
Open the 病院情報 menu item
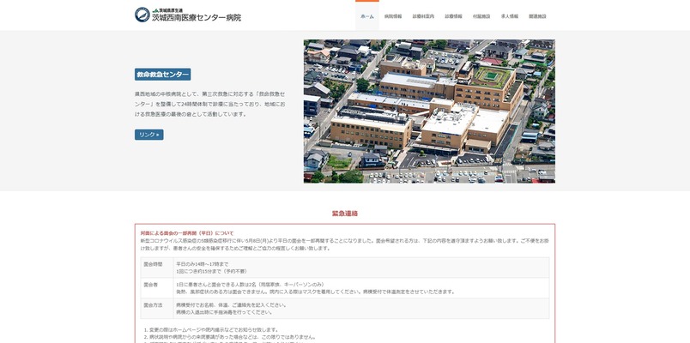click(x=393, y=16)
